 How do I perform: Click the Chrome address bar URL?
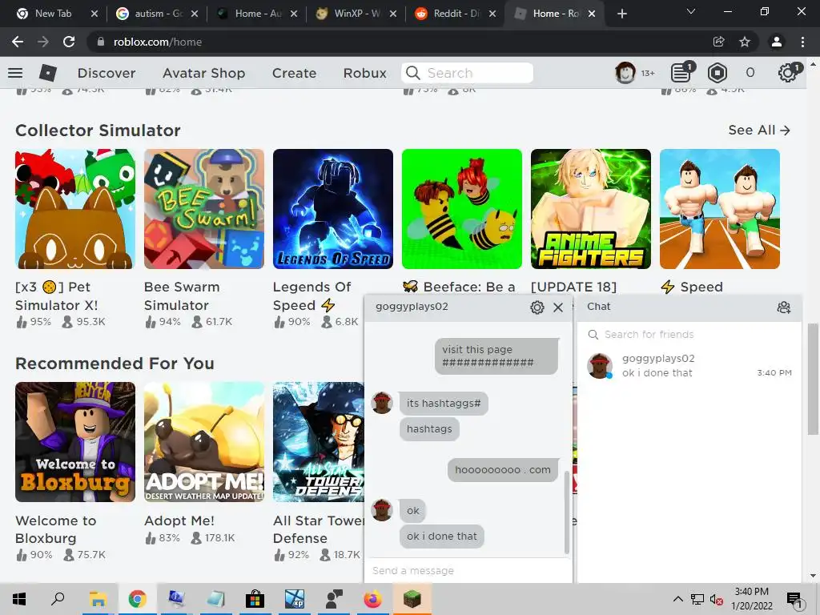[x=158, y=42]
